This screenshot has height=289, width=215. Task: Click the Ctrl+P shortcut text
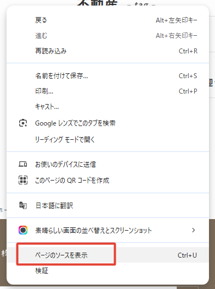click(x=188, y=91)
